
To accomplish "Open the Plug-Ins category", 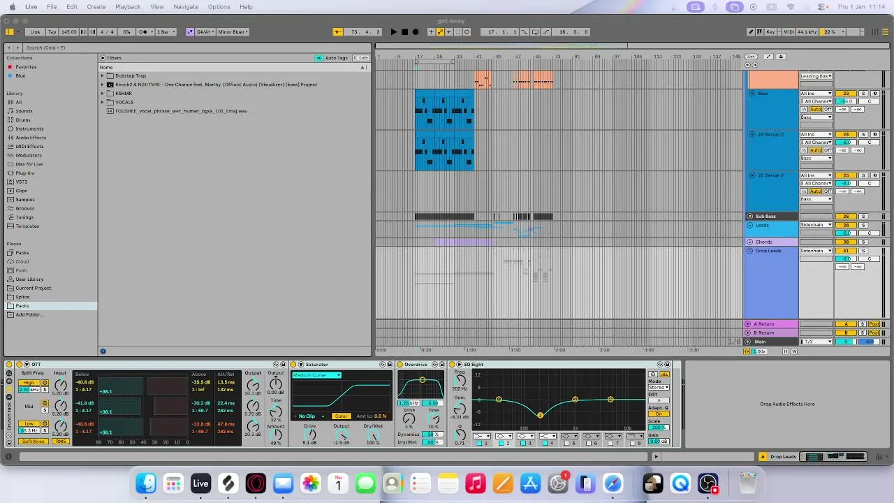I will tap(24, 173).
